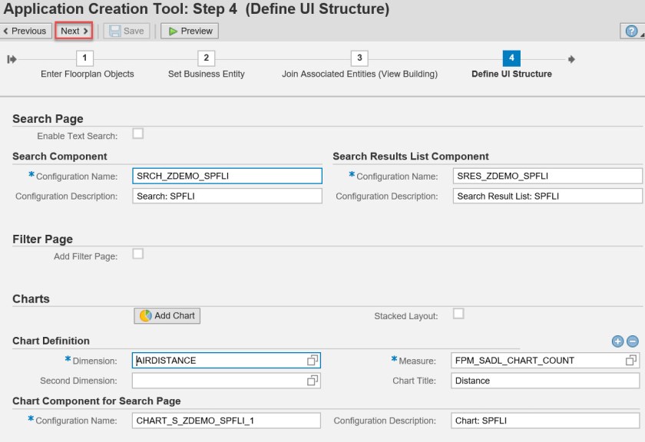The image size is (645, 442).
Task: Open value help for Second Dimension field
Action: (313, 380)
